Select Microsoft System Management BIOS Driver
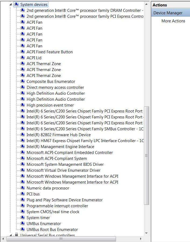This screenshot has width=190, height=242. pos(65,164)
